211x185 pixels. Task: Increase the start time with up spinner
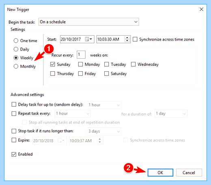(x=127, y=38)
